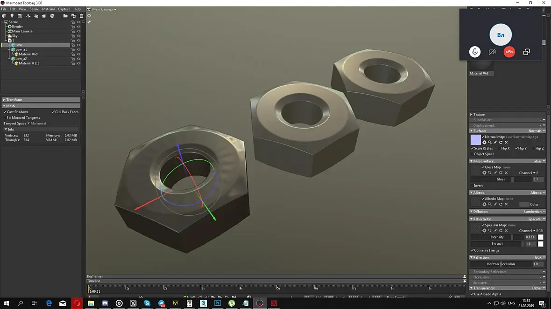Image resolution: width=551 pixels, height=309 pixels.
Task: Create a new baker with round icon
Action: tap(52, 16)
